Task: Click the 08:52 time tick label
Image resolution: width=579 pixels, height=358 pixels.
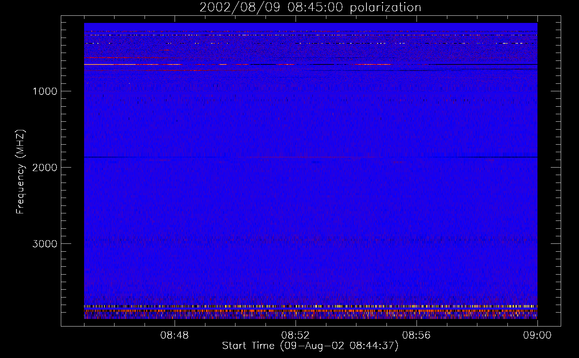Action: click(296, 335)
